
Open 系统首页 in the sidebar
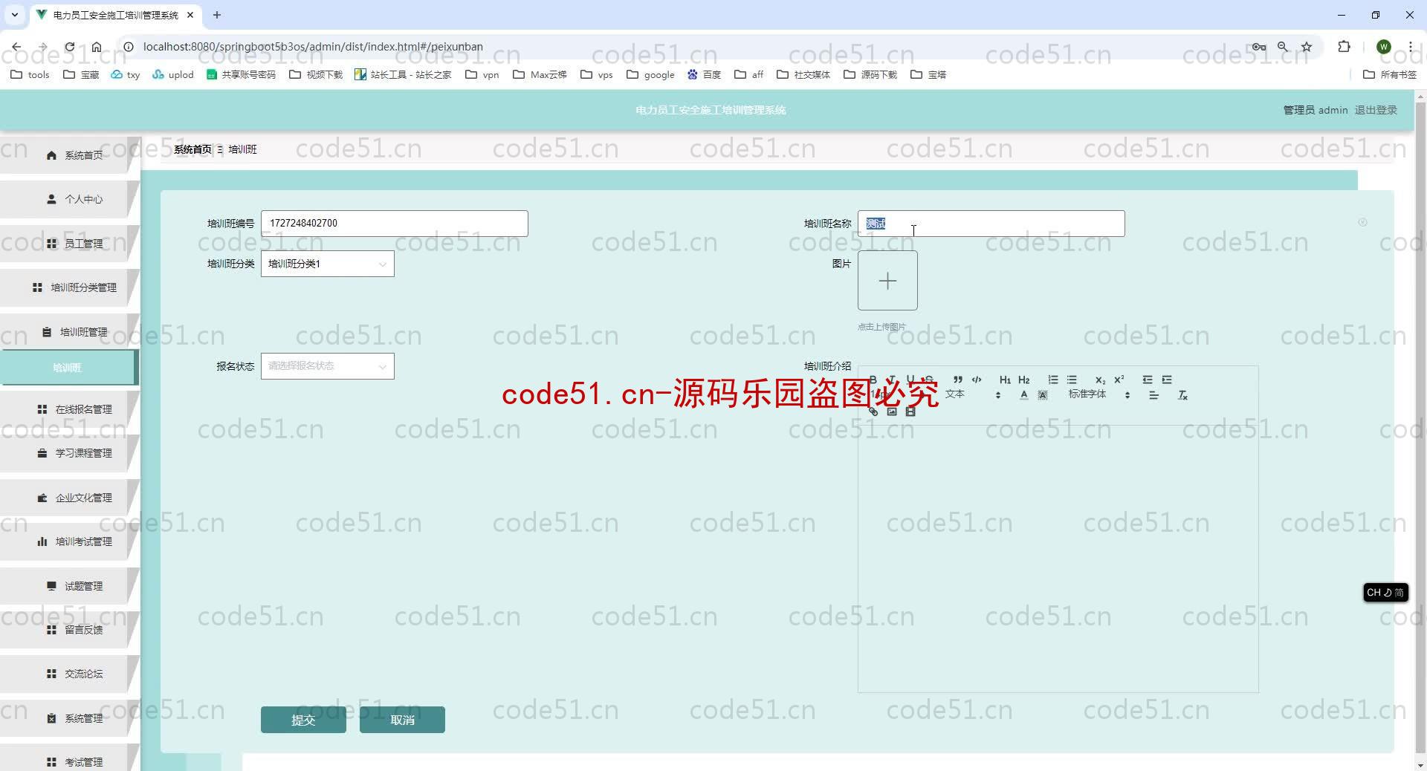point(69,155)
